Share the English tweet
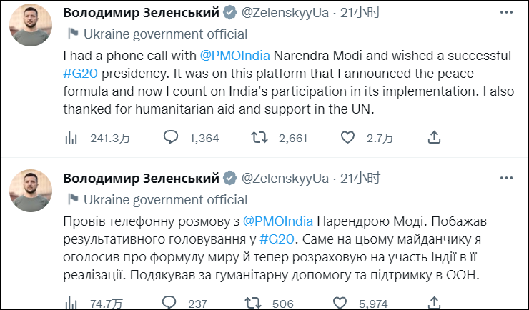This screenshot has height=310, width=529. click(434, 138)
